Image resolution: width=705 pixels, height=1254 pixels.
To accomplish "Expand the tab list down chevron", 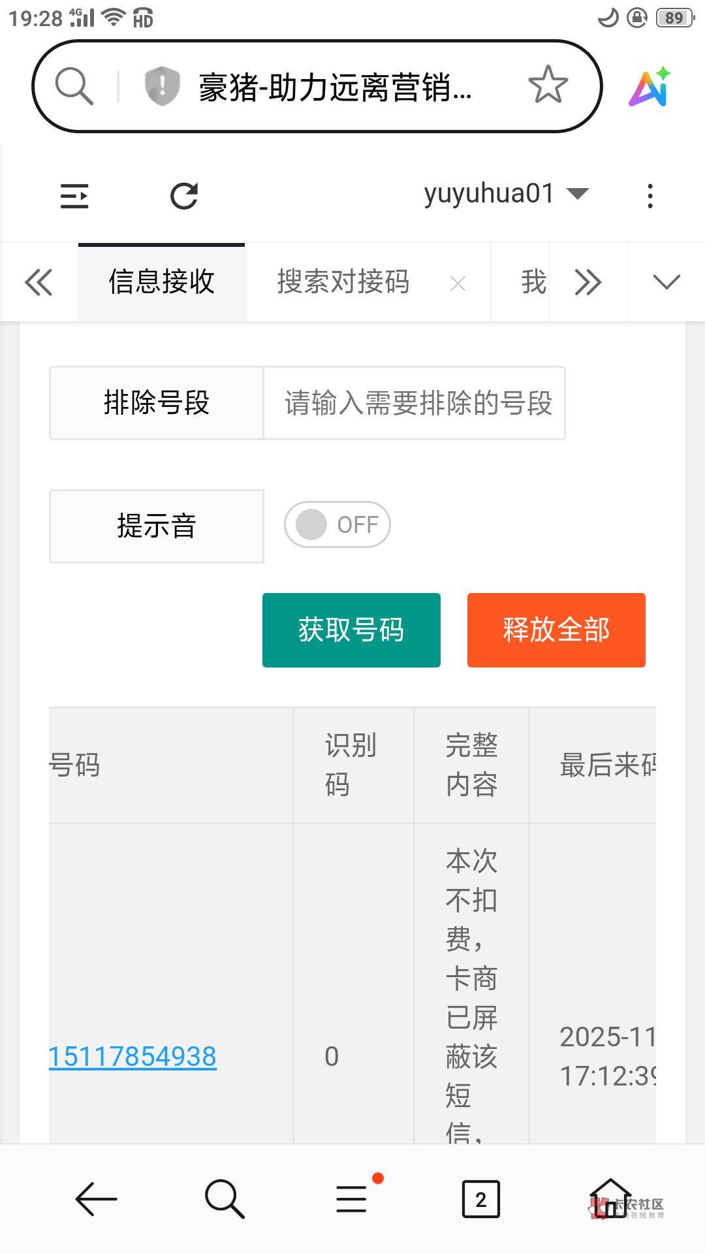I will (666, 282).
